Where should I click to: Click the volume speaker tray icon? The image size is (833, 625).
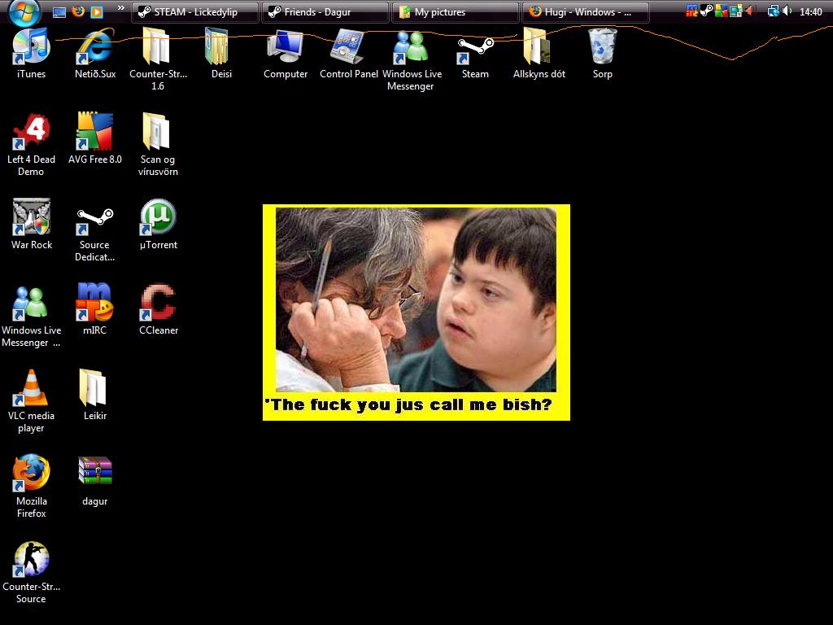787,11
